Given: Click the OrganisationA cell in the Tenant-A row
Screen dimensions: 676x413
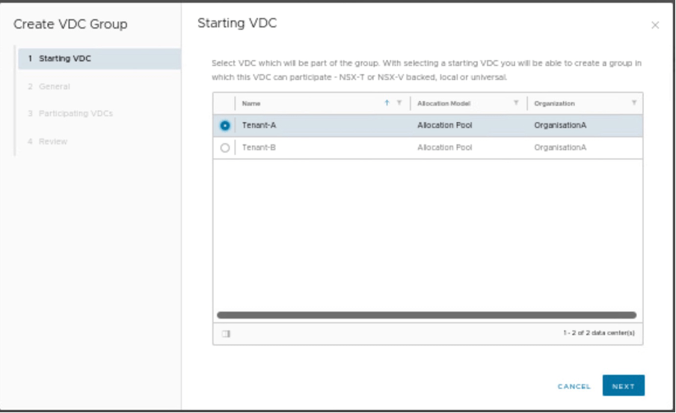Looking at the screenshot, I should coord(560,126).
